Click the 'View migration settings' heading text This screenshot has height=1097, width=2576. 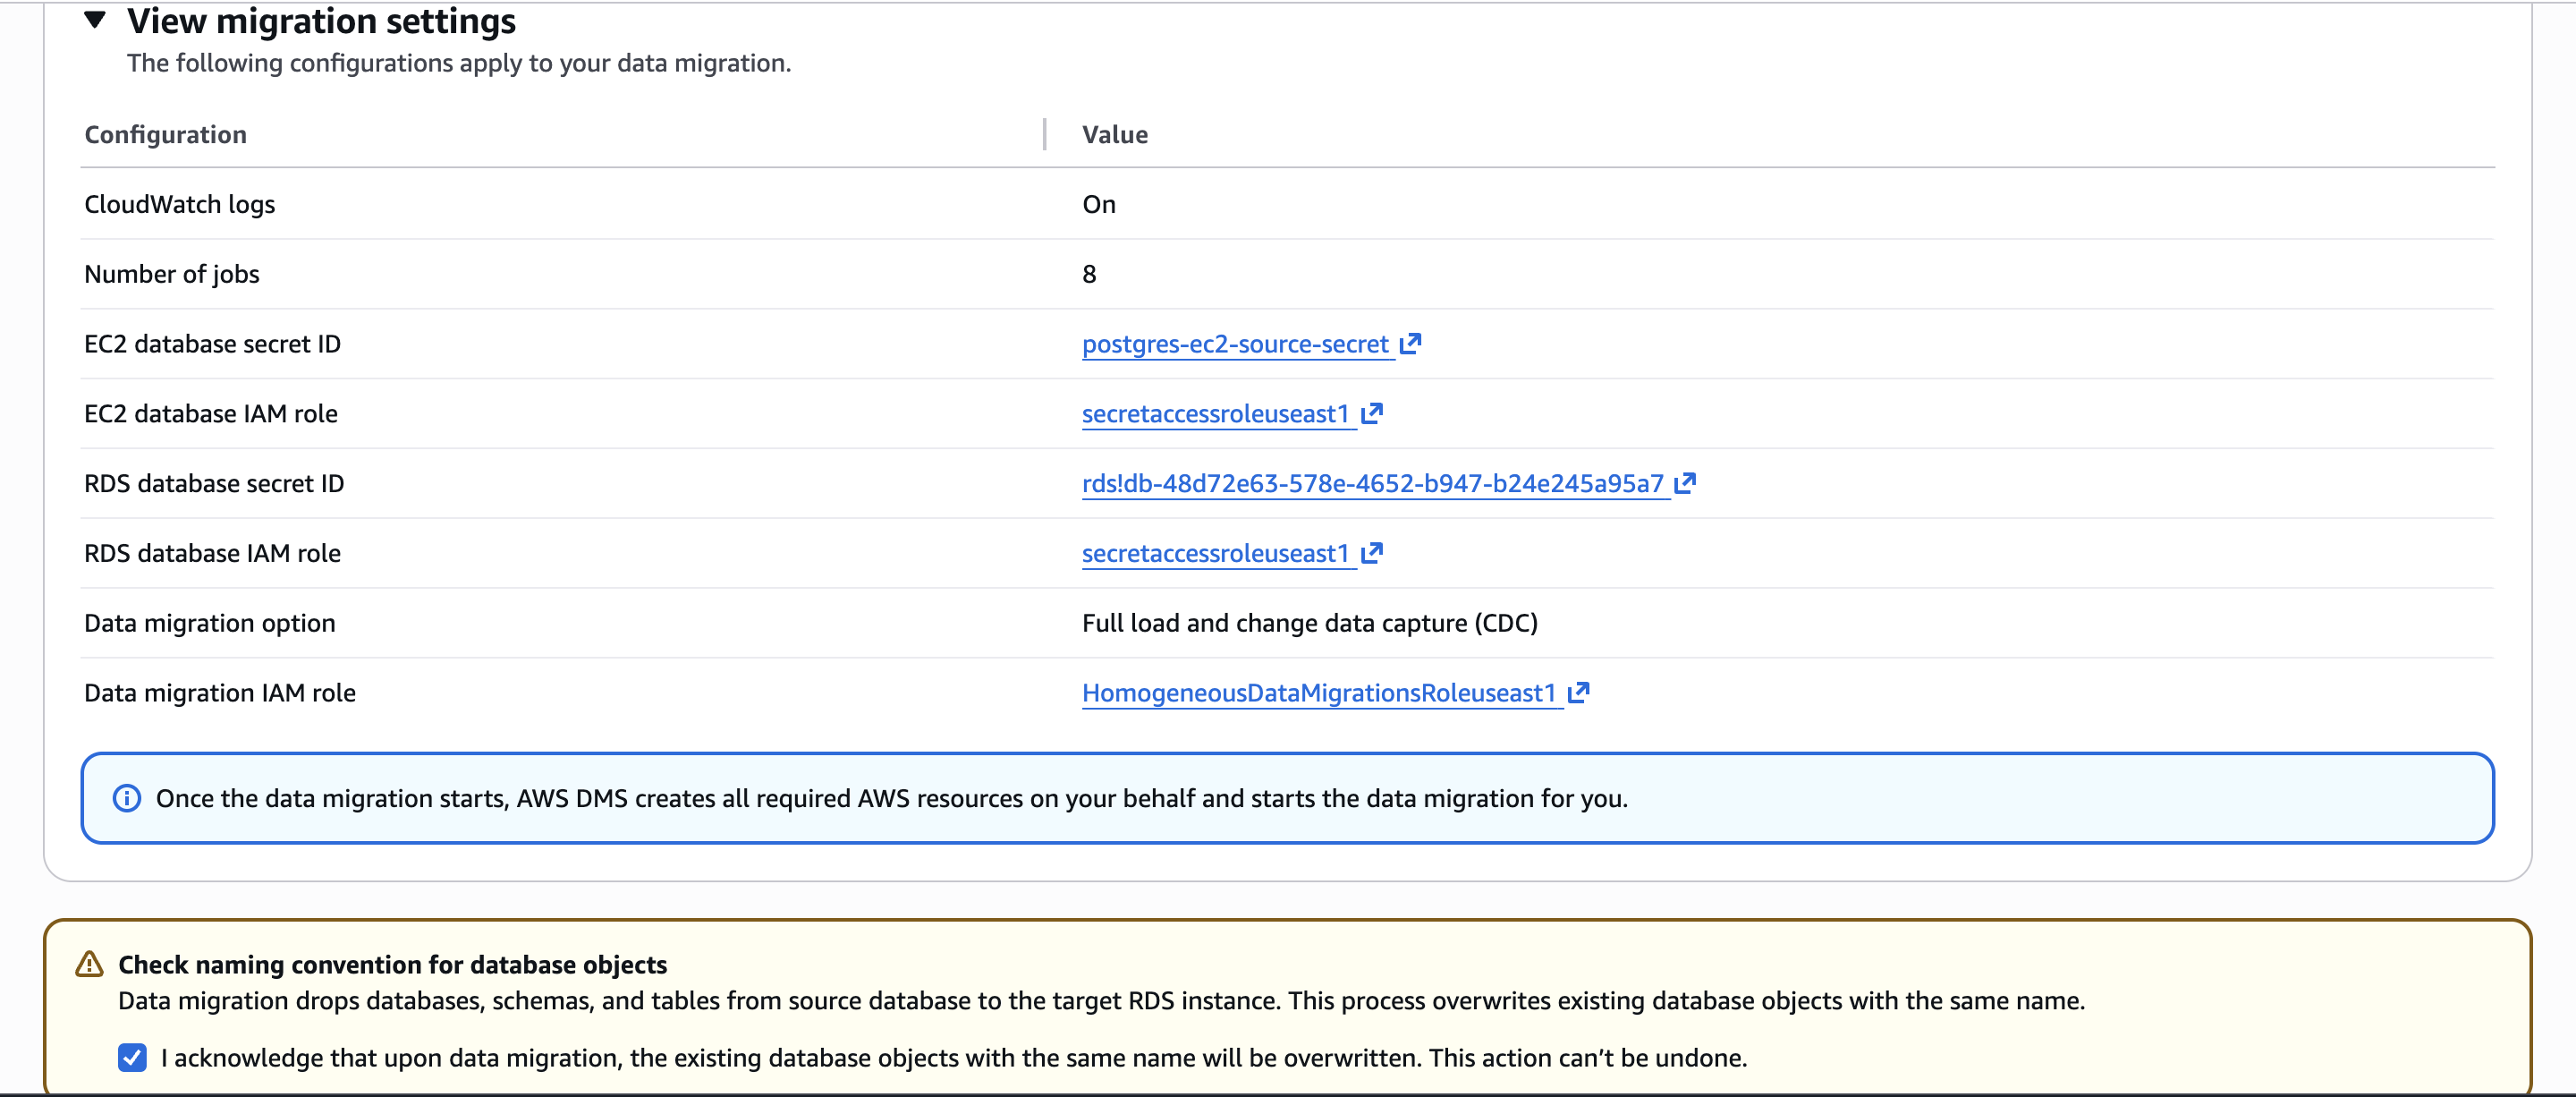click(321, 21)
